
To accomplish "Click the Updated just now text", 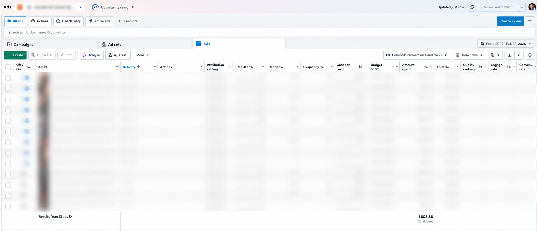I will (451, 7).
